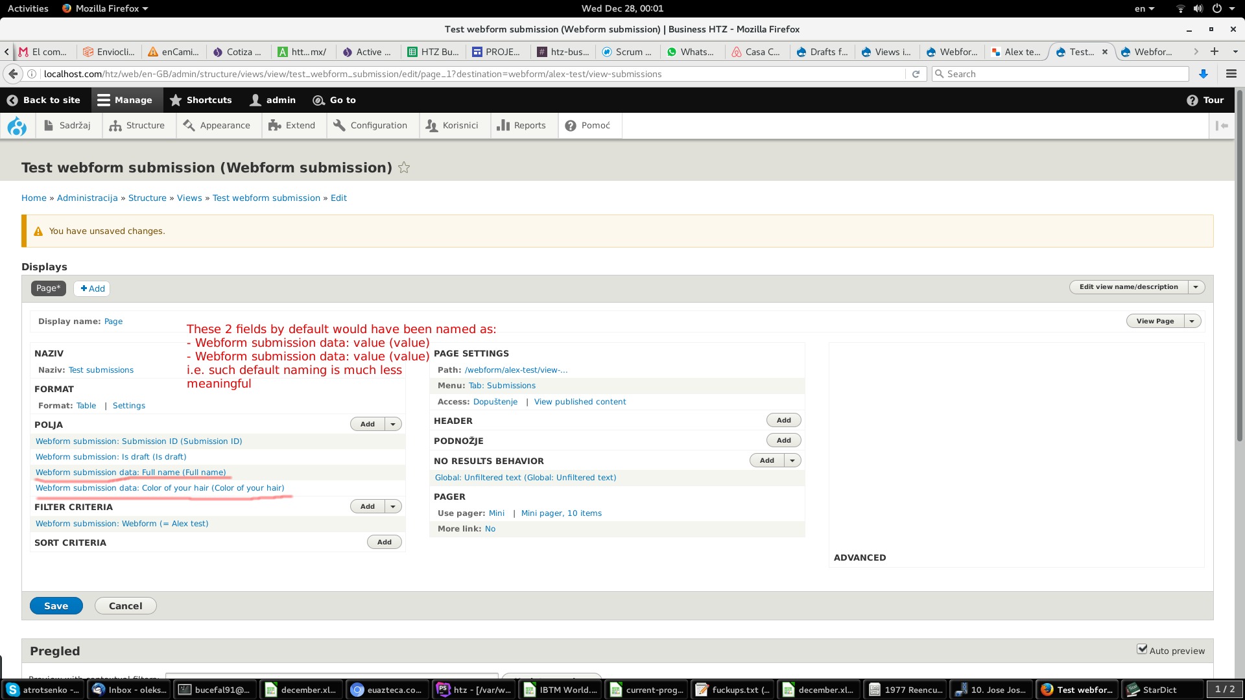Click the star shortcut icon beside title
This screenshot has width=1245, height=700.
click(x=404, y=168)
